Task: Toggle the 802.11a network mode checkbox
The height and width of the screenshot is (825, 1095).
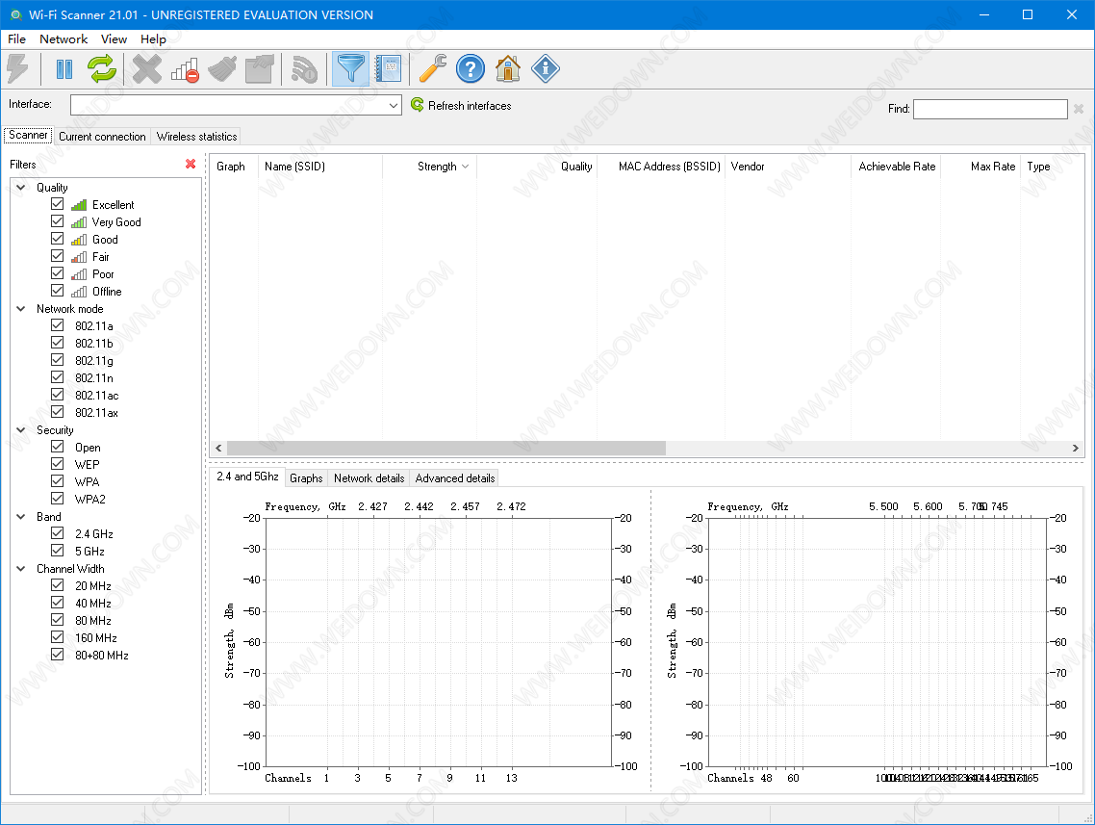Action: coord(58,324)
